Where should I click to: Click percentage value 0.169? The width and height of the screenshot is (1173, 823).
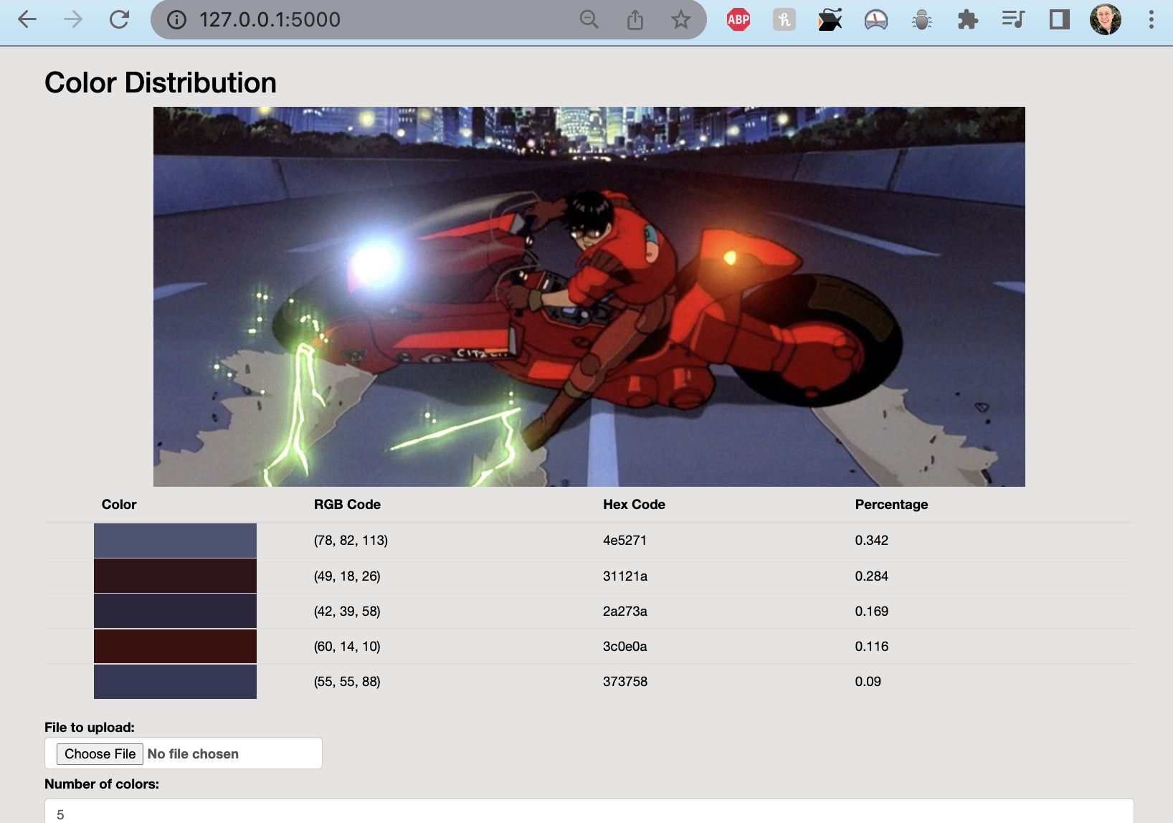click(x=871, y=611)
